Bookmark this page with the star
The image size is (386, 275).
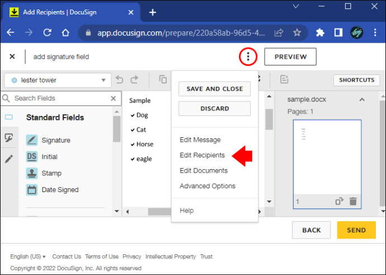tap(297, 32)
